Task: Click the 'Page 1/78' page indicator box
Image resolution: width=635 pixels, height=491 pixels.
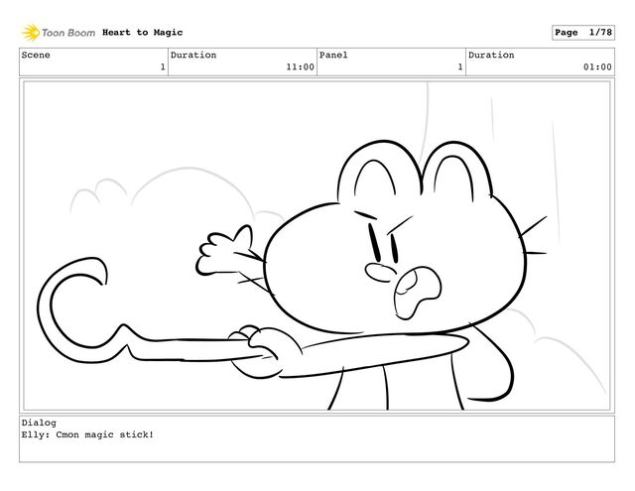Action: [x=583, y=33]
